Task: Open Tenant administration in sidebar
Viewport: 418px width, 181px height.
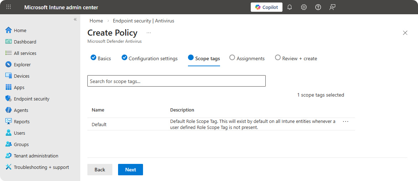Action: coord(36,156)
